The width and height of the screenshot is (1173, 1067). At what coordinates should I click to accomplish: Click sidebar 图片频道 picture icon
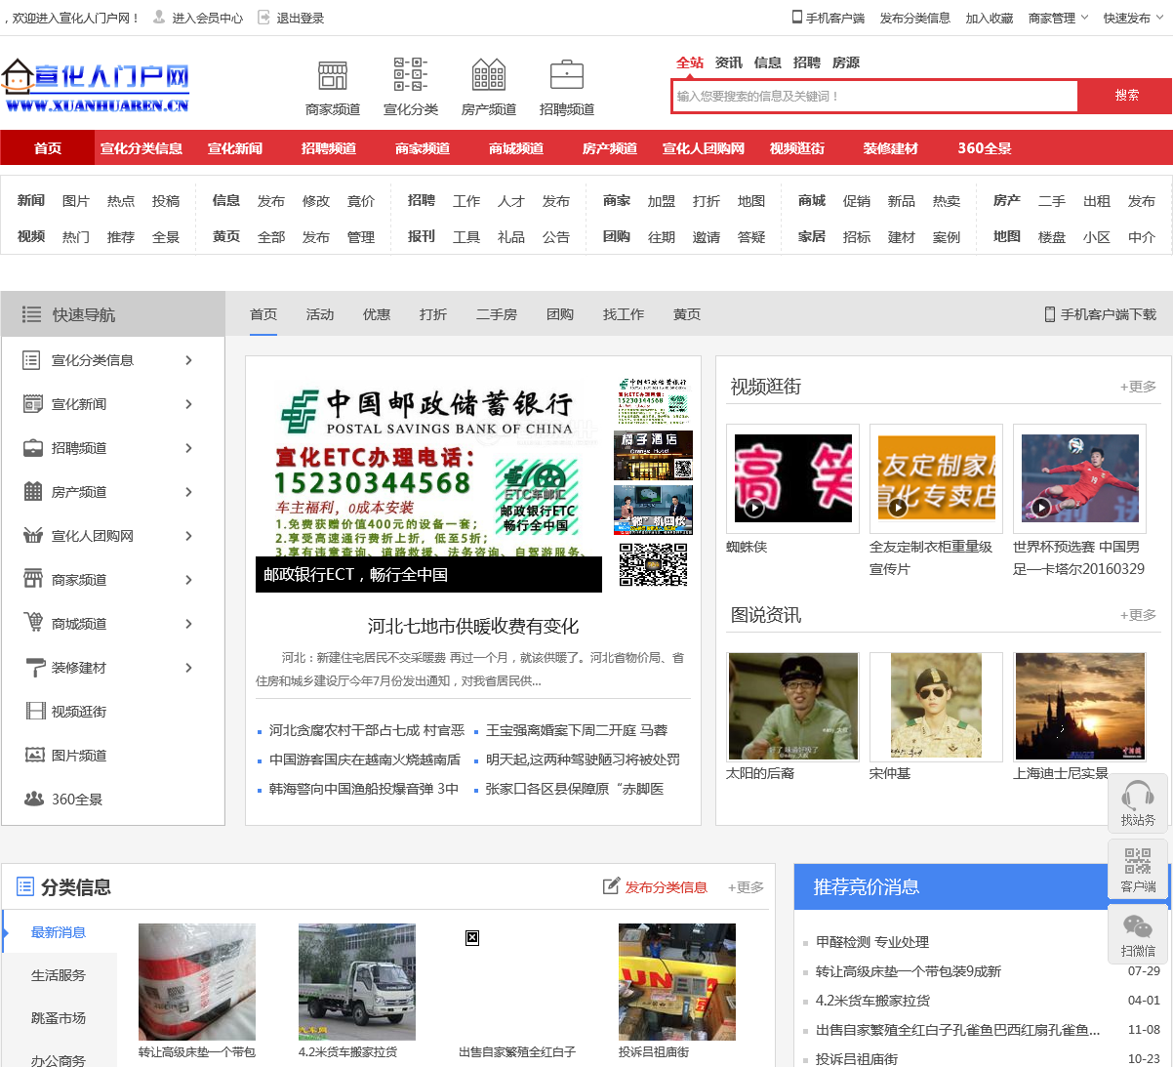35,755
